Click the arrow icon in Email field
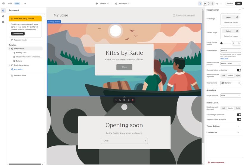244x165 pixels. pos(145,141)
